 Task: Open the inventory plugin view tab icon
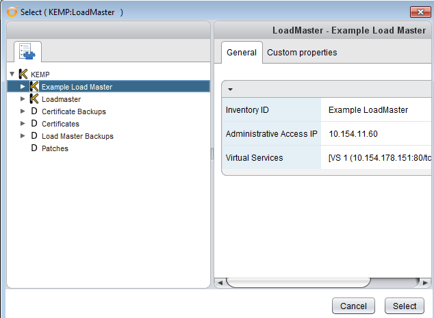coord(27,52)
